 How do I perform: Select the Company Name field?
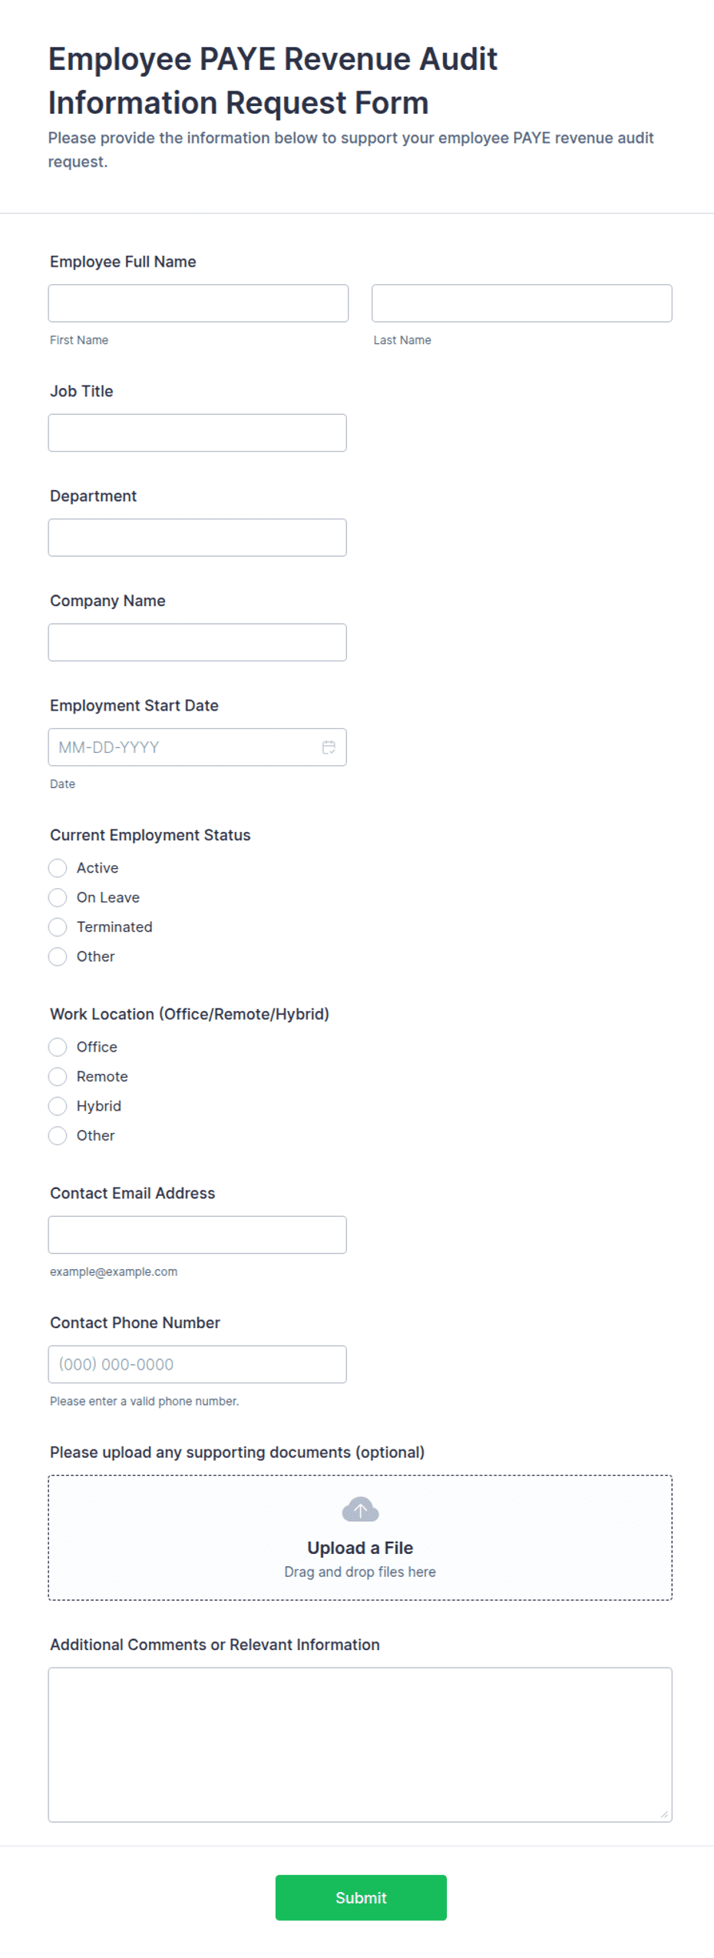[197, 642]
